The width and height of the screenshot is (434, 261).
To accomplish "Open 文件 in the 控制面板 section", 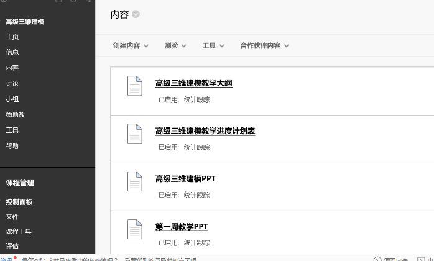I will 12,217.
